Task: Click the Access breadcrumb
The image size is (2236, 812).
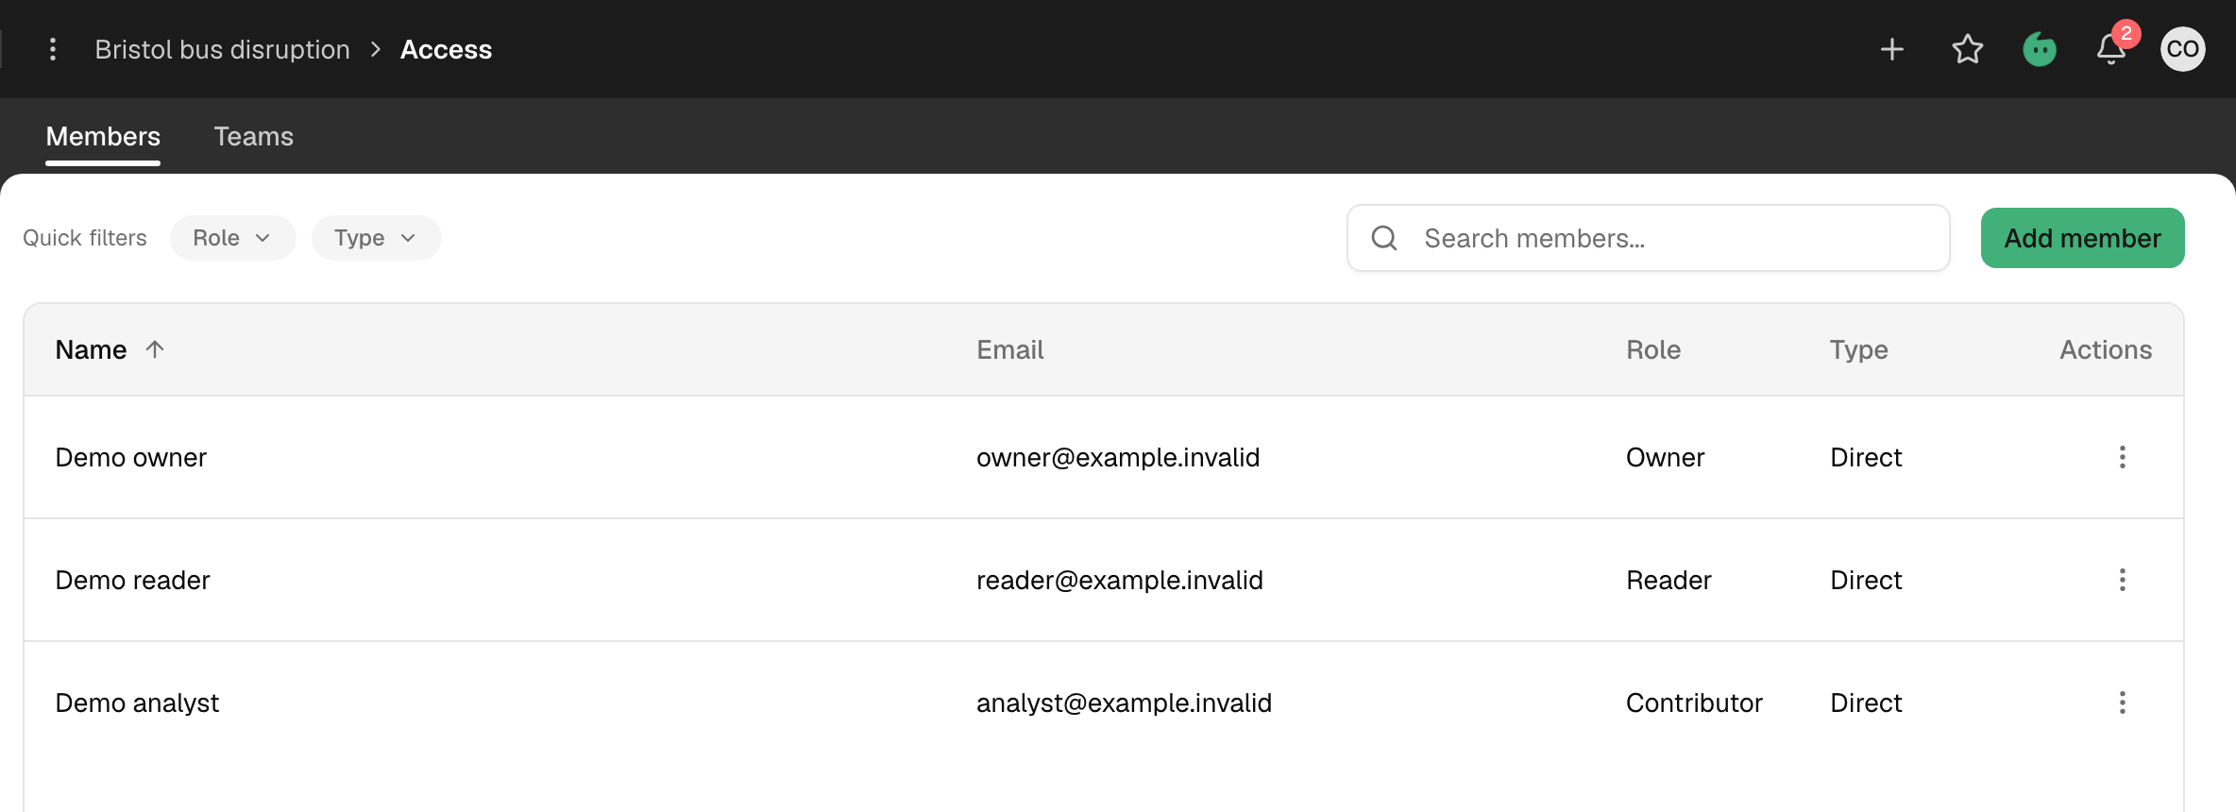Action: pos(447,49)
